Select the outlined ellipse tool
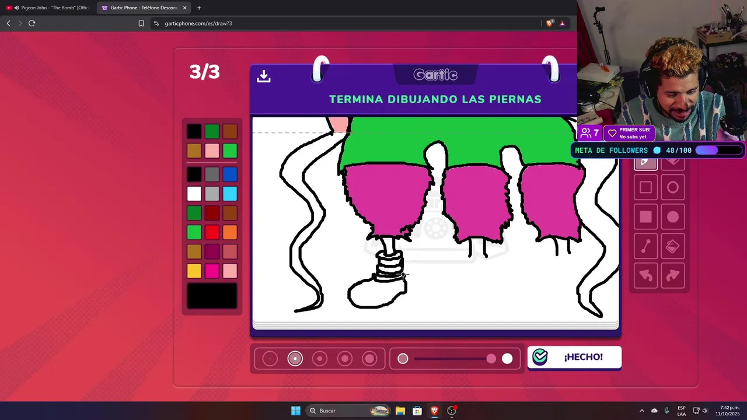Screen dimensions: 747x420 tap(673, 187)
